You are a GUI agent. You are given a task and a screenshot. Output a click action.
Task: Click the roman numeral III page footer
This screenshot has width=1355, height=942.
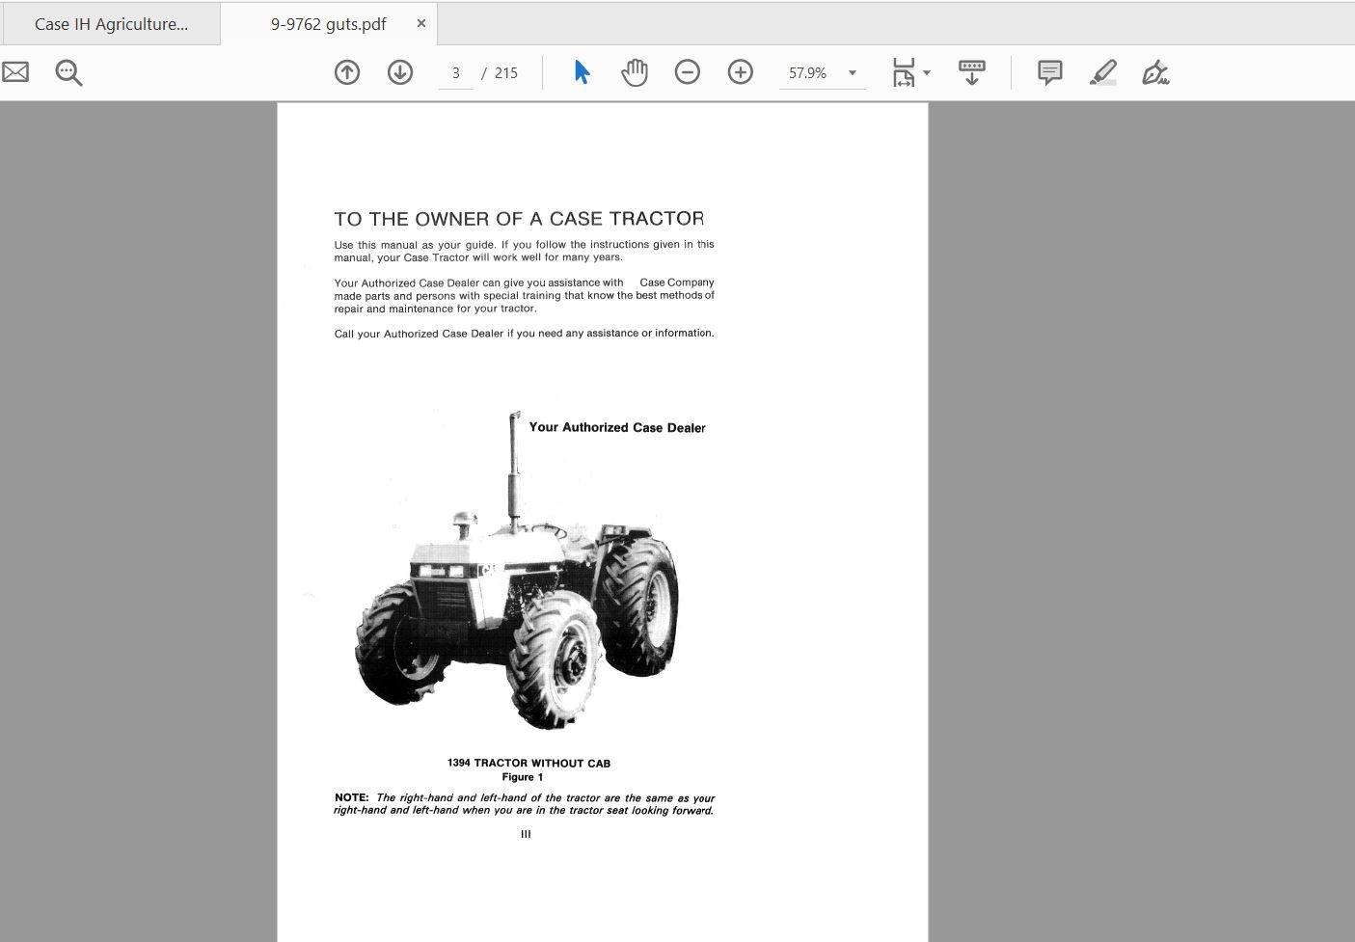(x=526, y=834)
